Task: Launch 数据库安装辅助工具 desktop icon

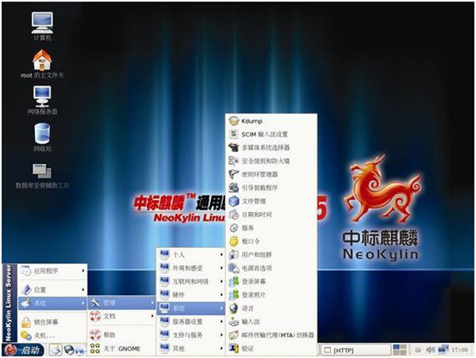Action: [42, 175]
